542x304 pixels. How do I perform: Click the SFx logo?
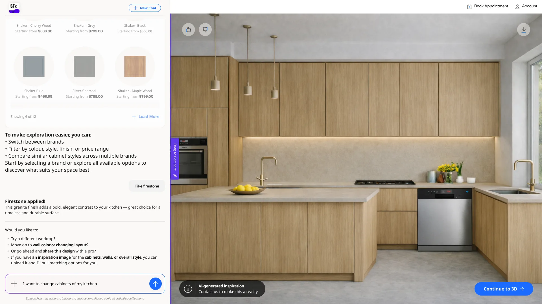14,8
